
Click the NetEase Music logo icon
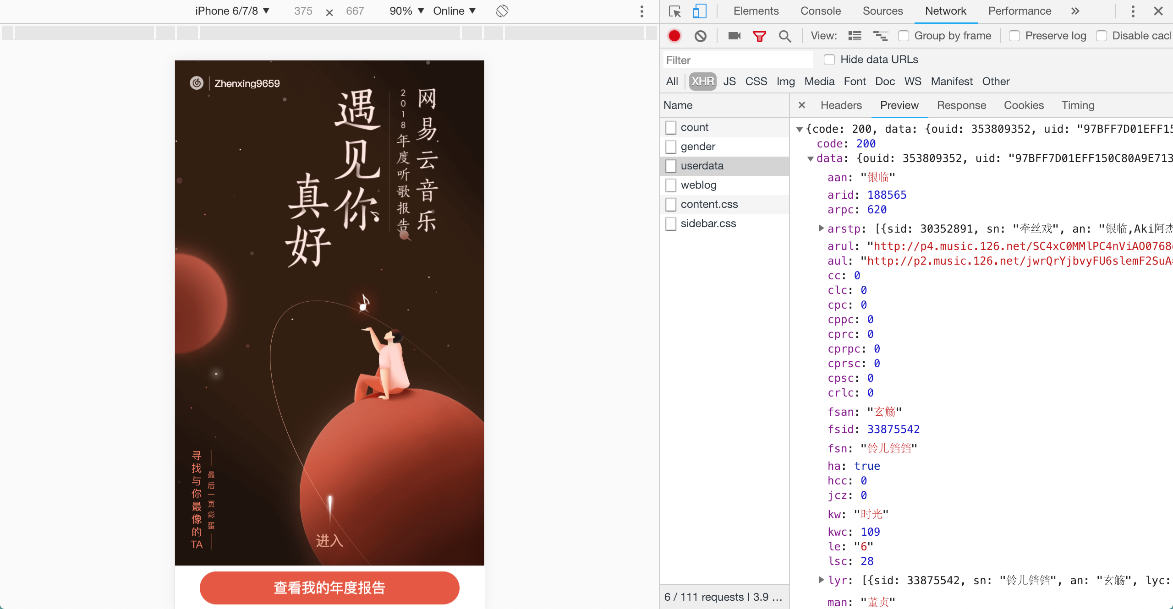coord(197,83)
